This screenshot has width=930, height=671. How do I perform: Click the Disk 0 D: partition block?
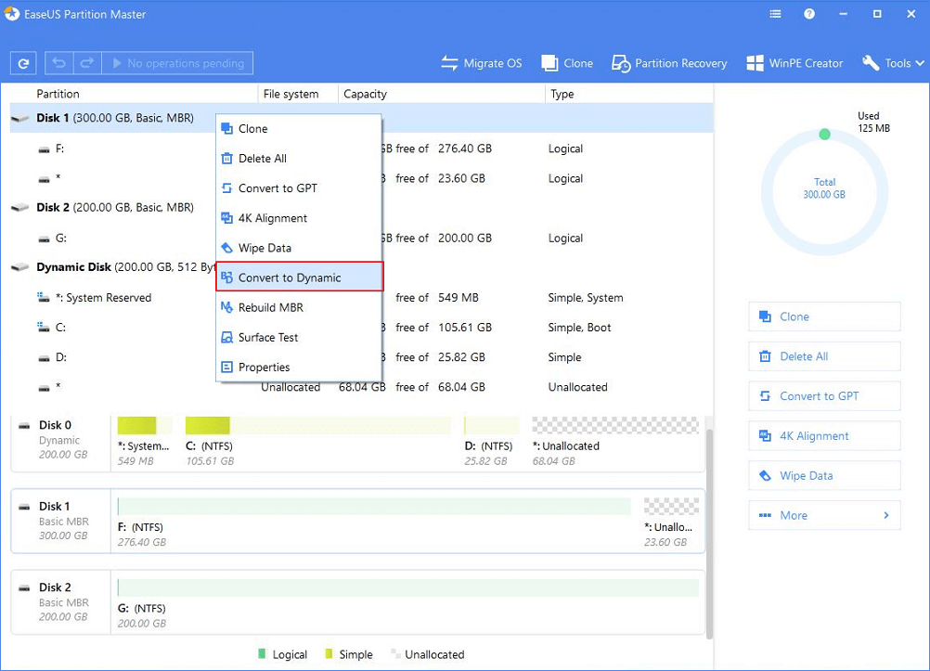(x=492, y=425)
